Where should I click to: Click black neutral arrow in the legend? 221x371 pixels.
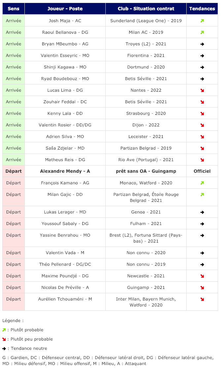(x=4, y=348)
